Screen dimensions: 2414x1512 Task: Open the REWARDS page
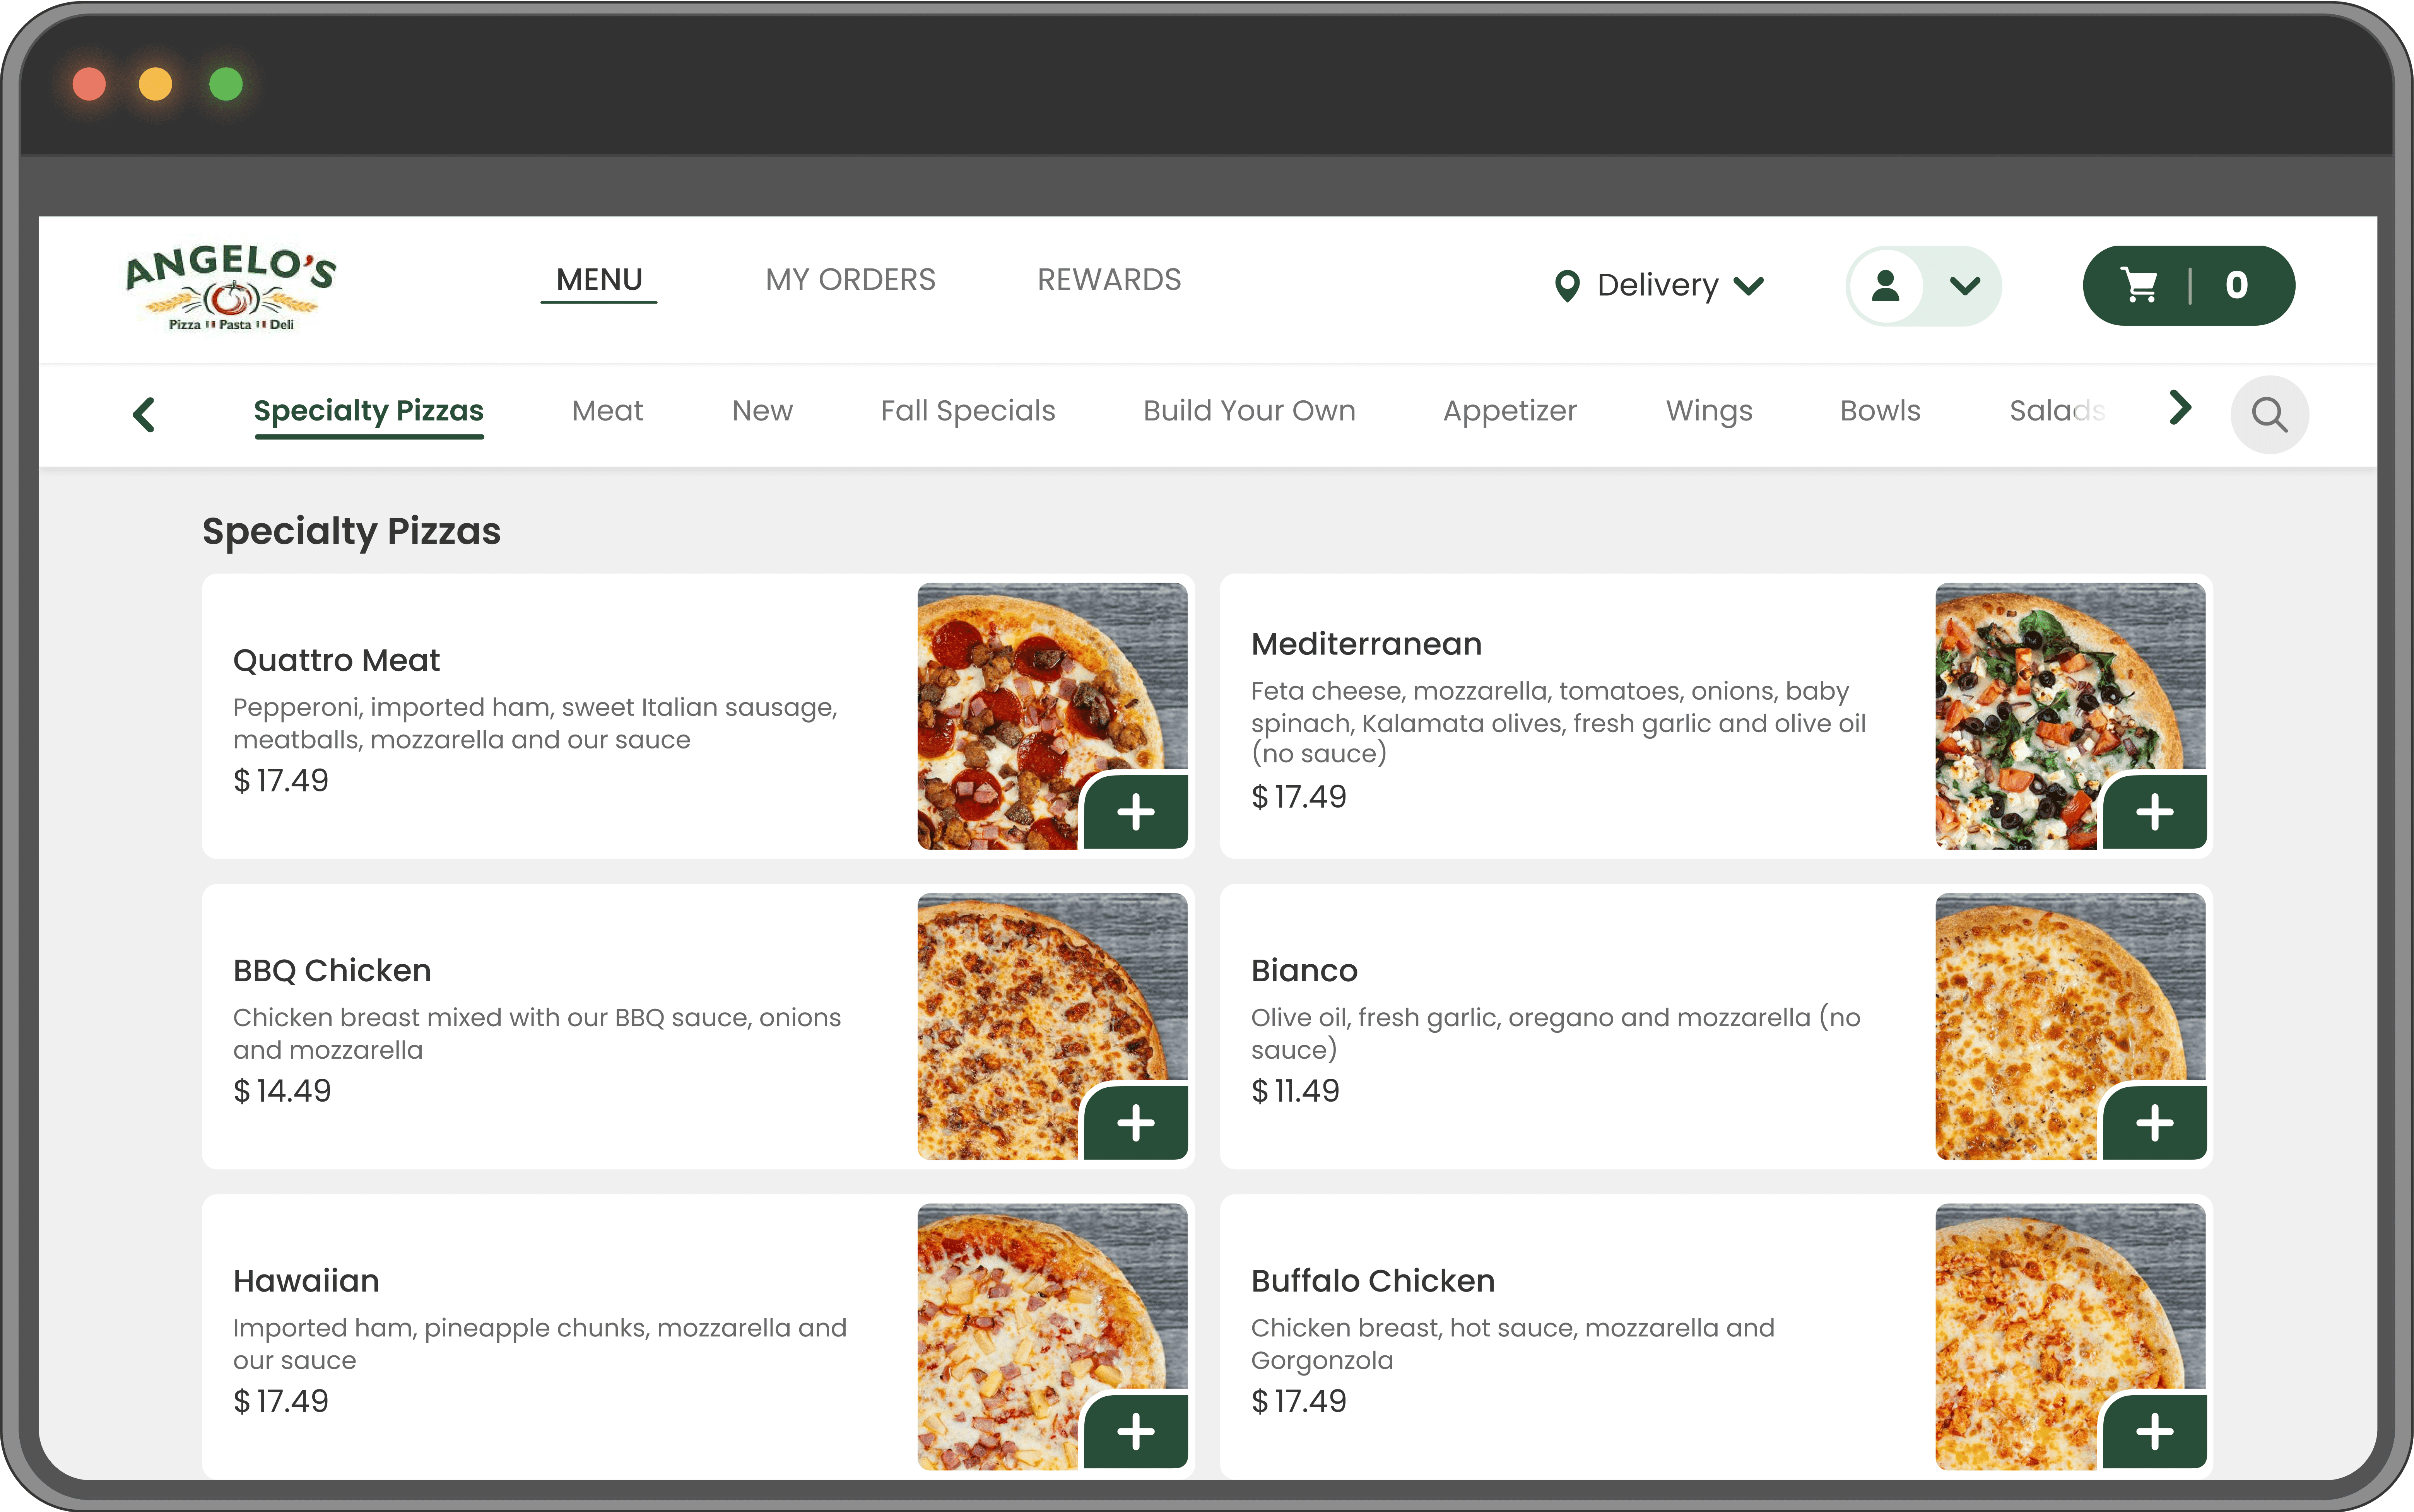pyautogui.click(x=1109, y=280)
